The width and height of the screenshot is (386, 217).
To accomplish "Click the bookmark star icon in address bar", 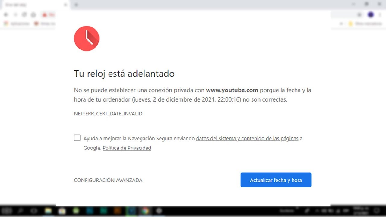I will [359, 15].
